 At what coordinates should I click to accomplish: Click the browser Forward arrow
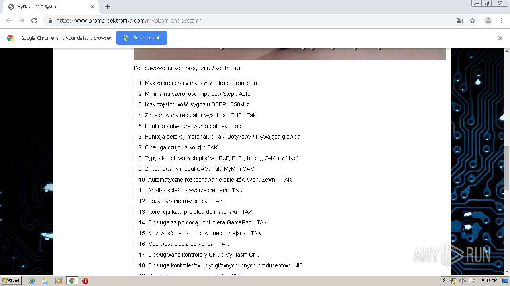(x=22, y=21)
